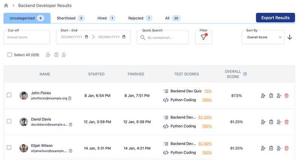Shortlist David Davis with add-user icon
Screen dimensions: 300x160
coord(263,122)
